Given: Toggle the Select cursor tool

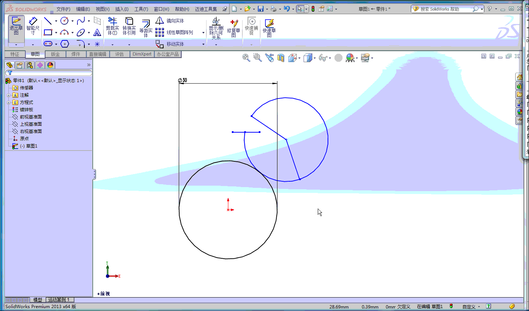Looking at the screenshot, I should (x=300, y=9).
